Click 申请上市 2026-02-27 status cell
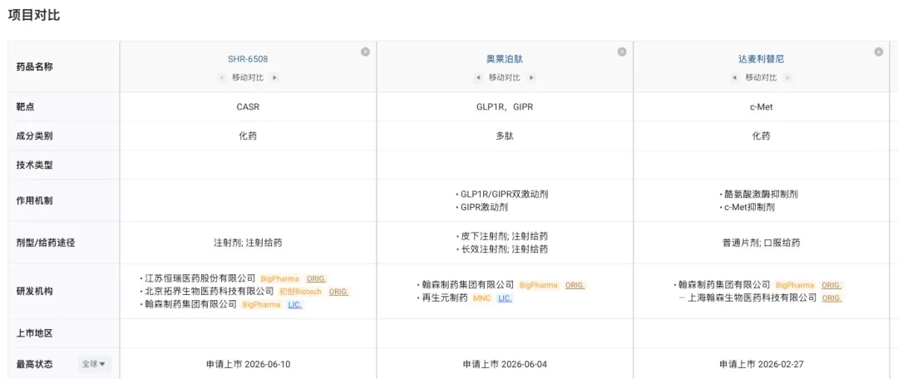 tap(761, 363)
